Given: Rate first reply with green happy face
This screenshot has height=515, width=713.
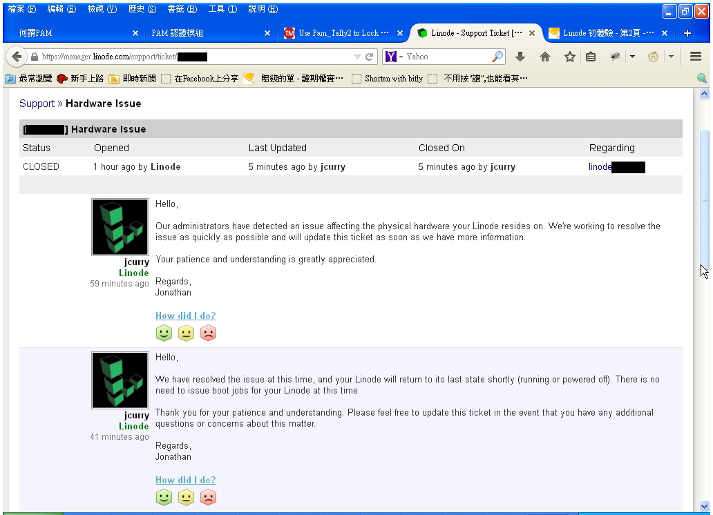Looking at the screenshot, I should click(x=164, y=333).
